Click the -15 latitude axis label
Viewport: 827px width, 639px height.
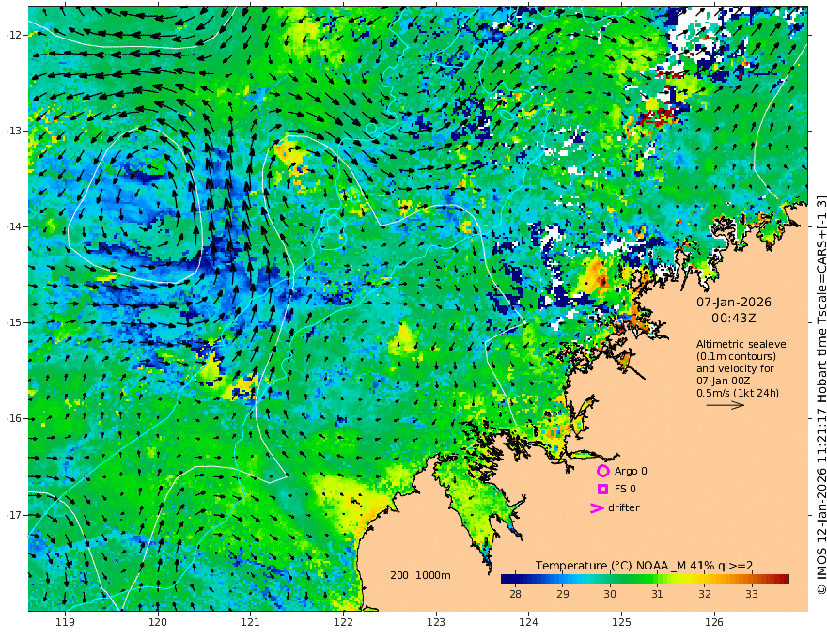click(x=14, y=322)
